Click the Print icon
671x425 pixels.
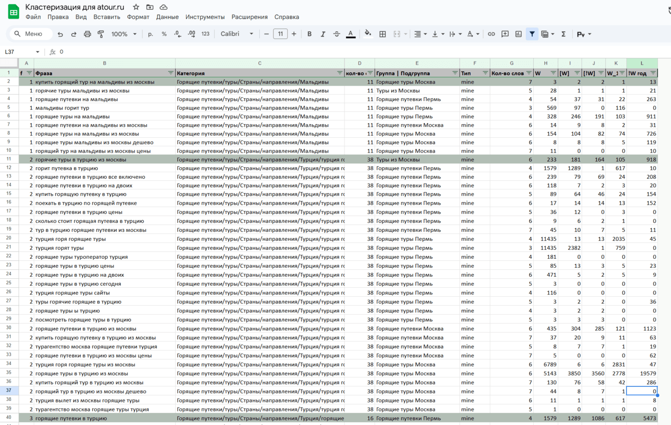pyautogui.click(x=87, y=34)
